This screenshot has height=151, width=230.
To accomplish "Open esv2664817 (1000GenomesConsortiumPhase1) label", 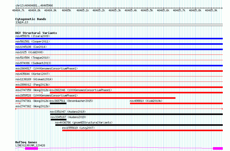I will (47, 68).
